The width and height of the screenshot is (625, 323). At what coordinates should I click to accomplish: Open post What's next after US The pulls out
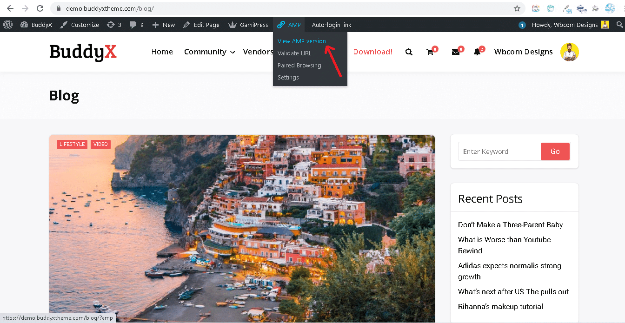[x=513, y=291]
